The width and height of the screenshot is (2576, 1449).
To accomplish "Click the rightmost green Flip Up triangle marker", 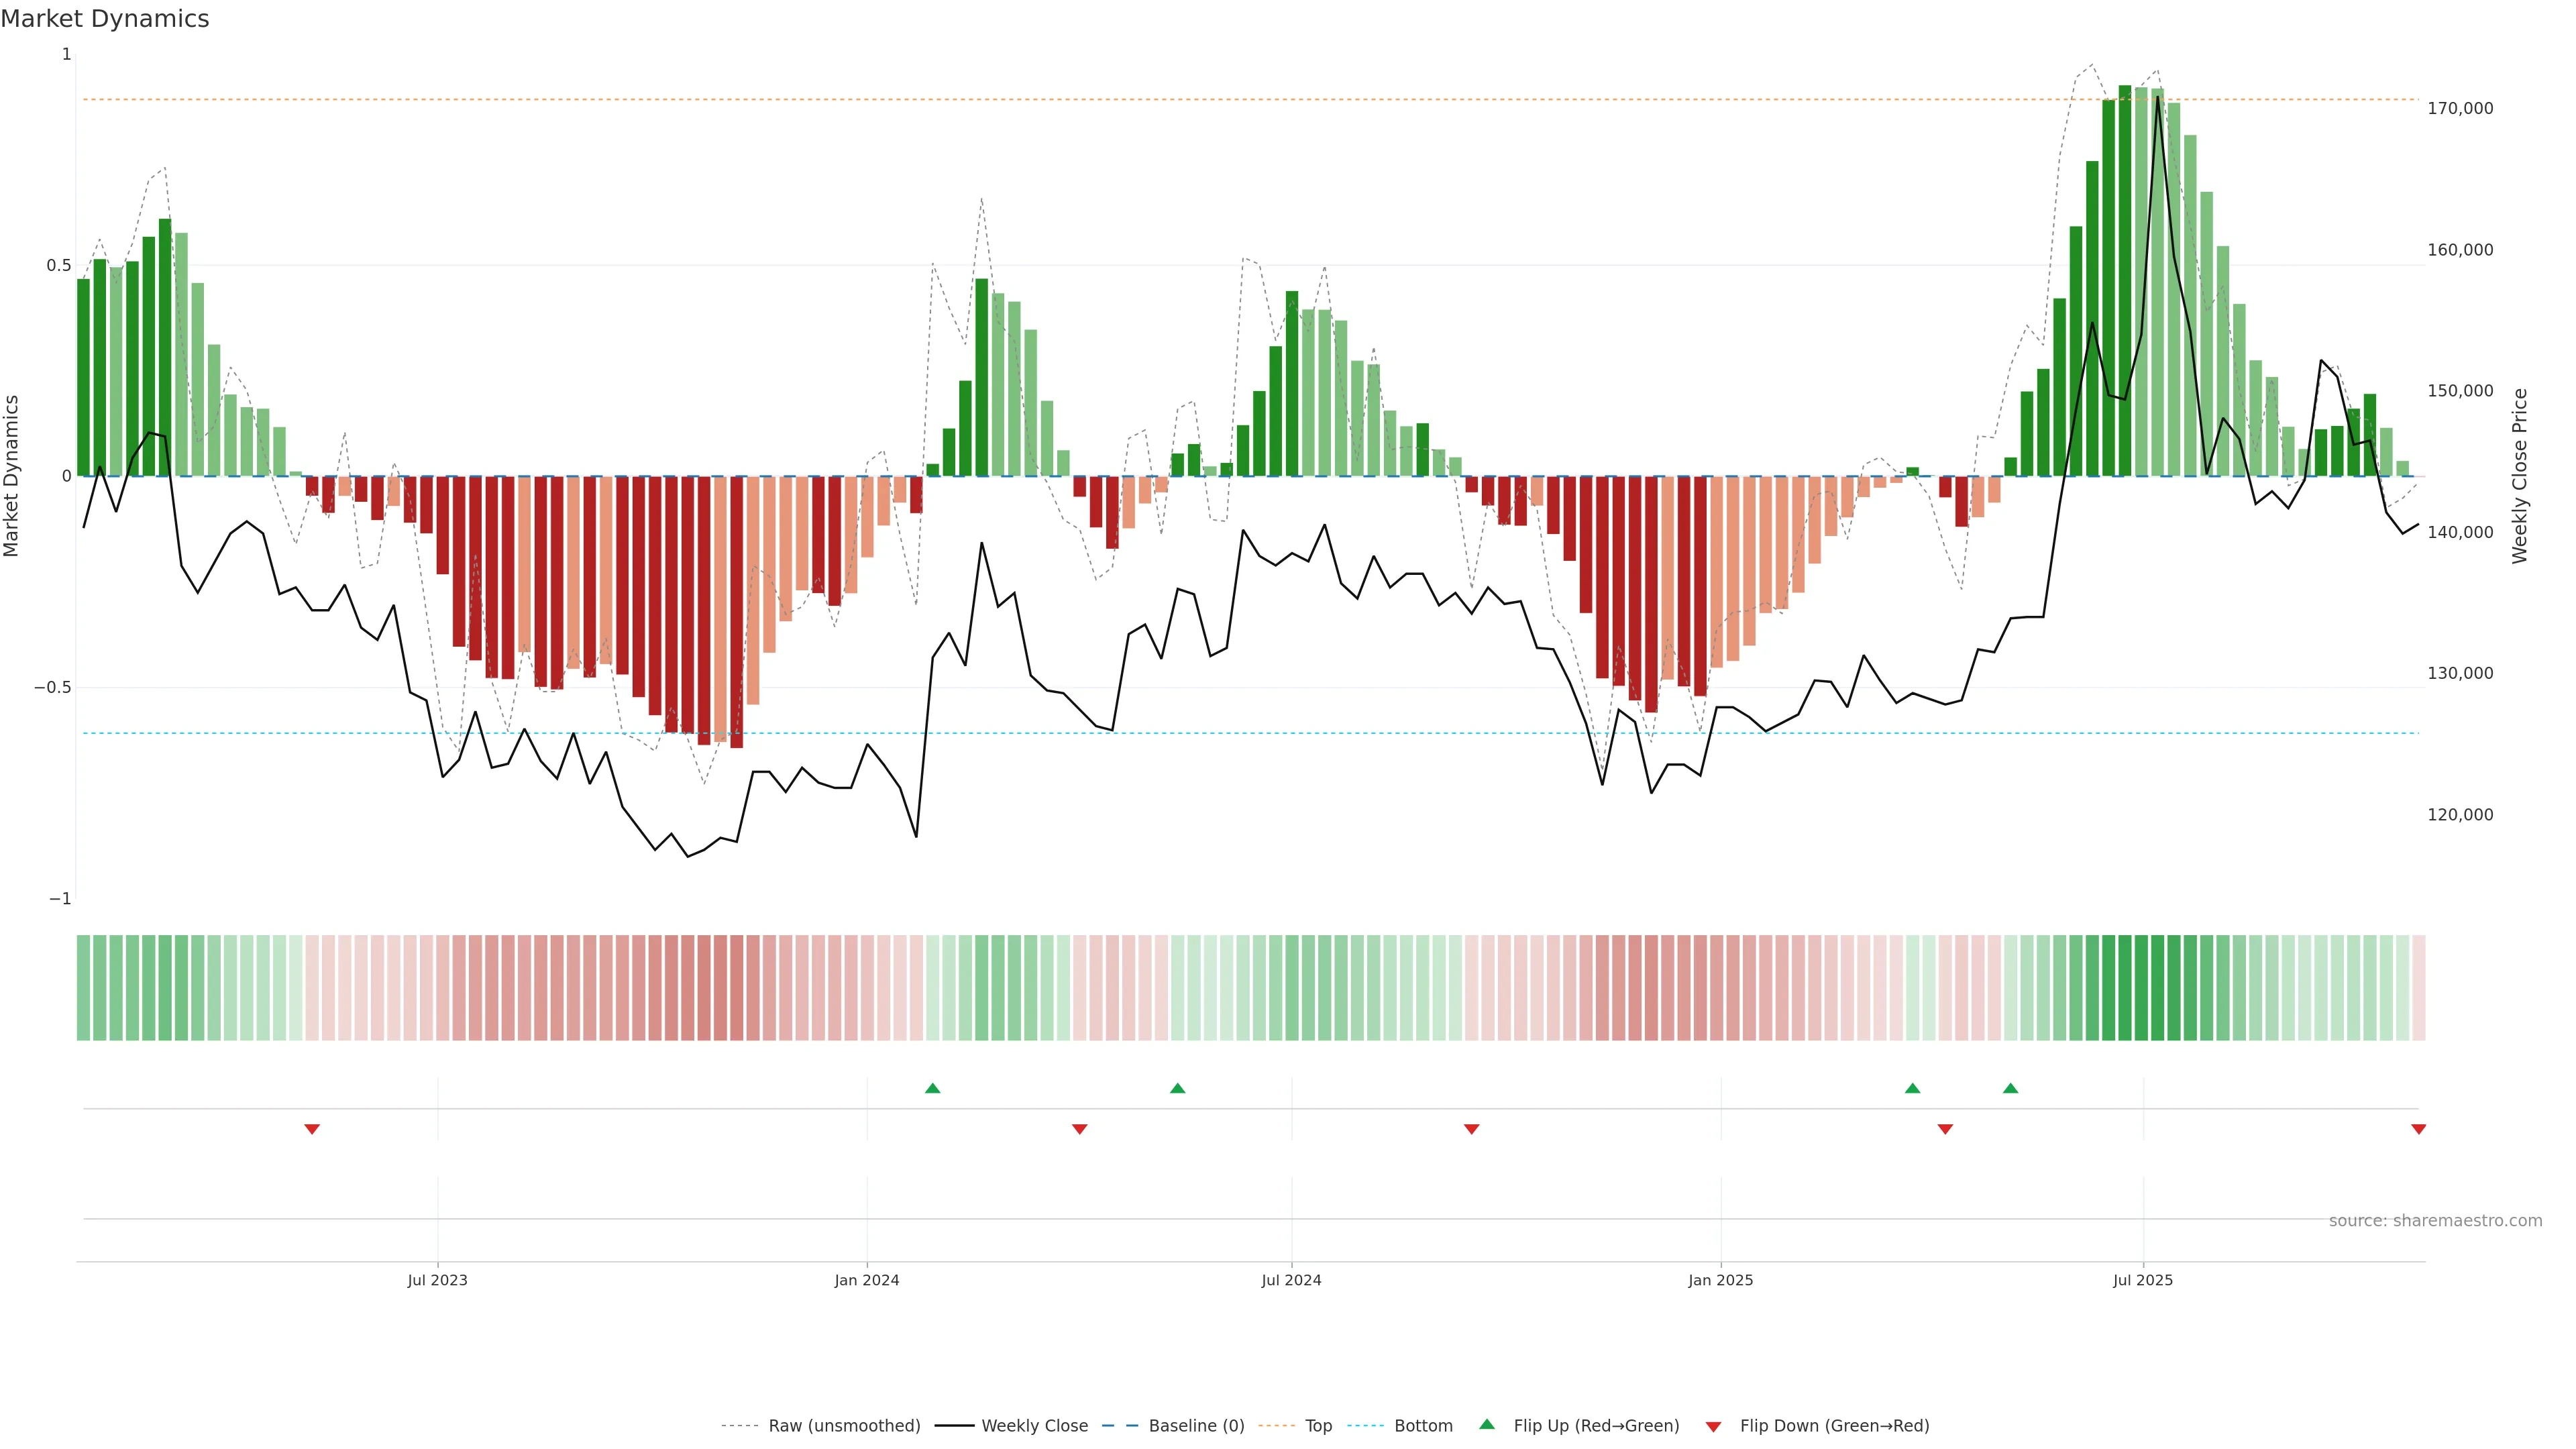I will pyautogui.click(x=2010, y=1088).
